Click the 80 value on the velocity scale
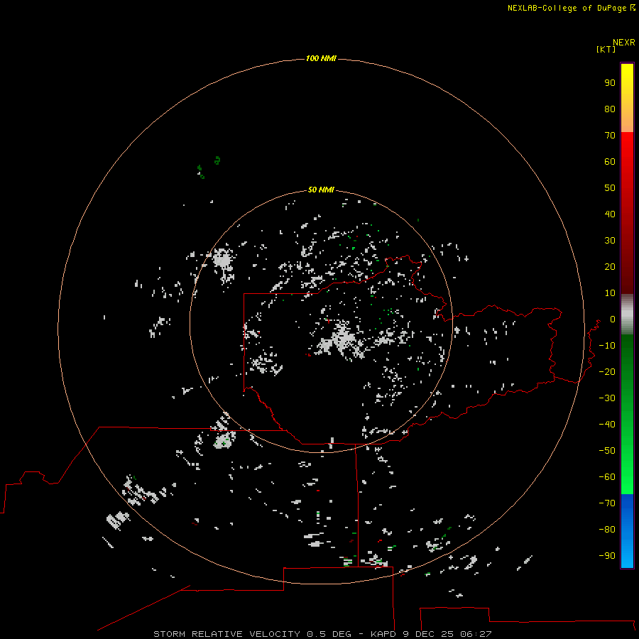This screenshot has height=639, width=639. click(610, 109)
